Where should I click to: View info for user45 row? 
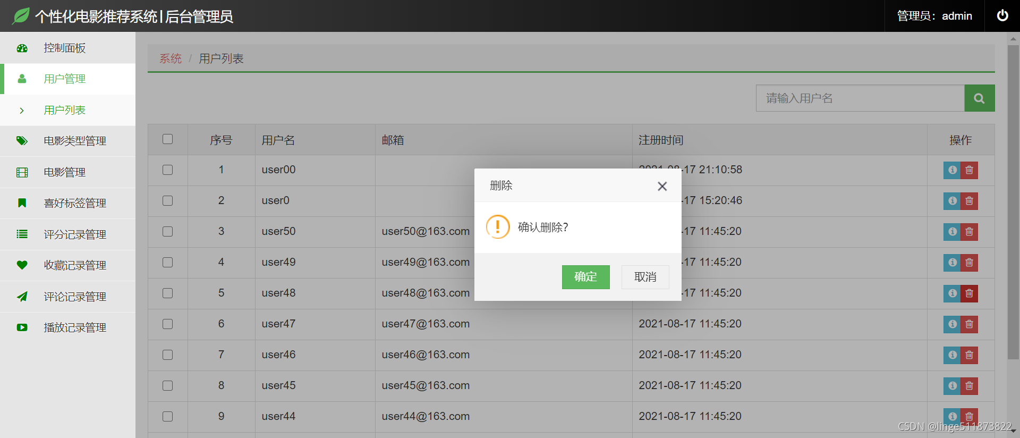[952, 386]
